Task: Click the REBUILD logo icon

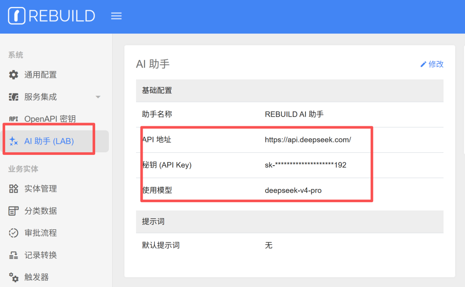Action: pyautogui.click(x=17, y=16)
